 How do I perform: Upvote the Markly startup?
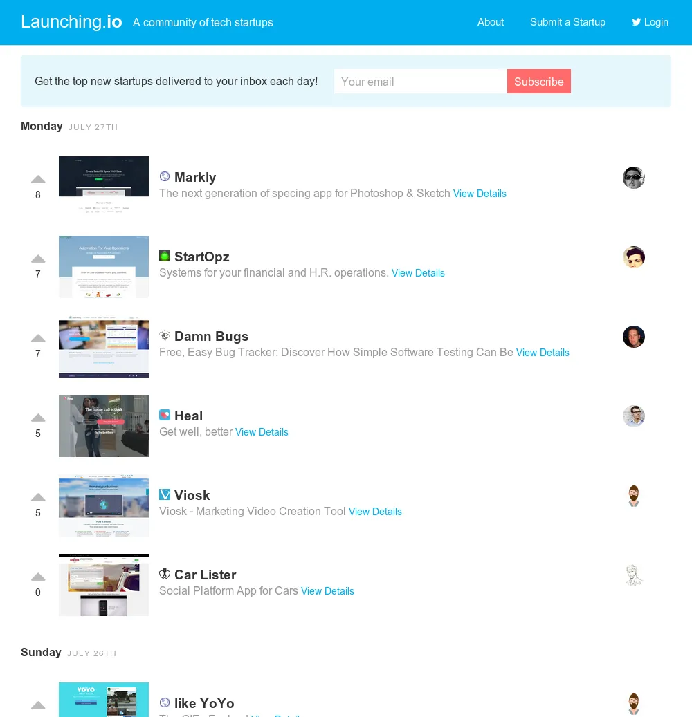coord(38,179)
